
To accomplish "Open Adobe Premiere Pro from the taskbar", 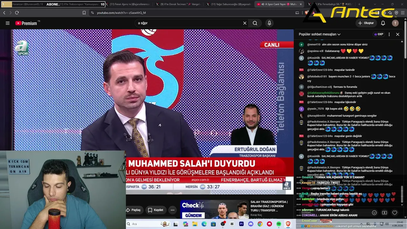I will 241,224.
